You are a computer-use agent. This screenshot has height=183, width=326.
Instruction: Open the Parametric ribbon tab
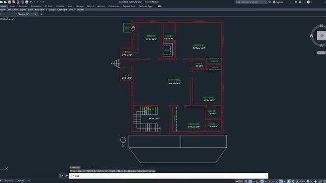click(36, 6)
